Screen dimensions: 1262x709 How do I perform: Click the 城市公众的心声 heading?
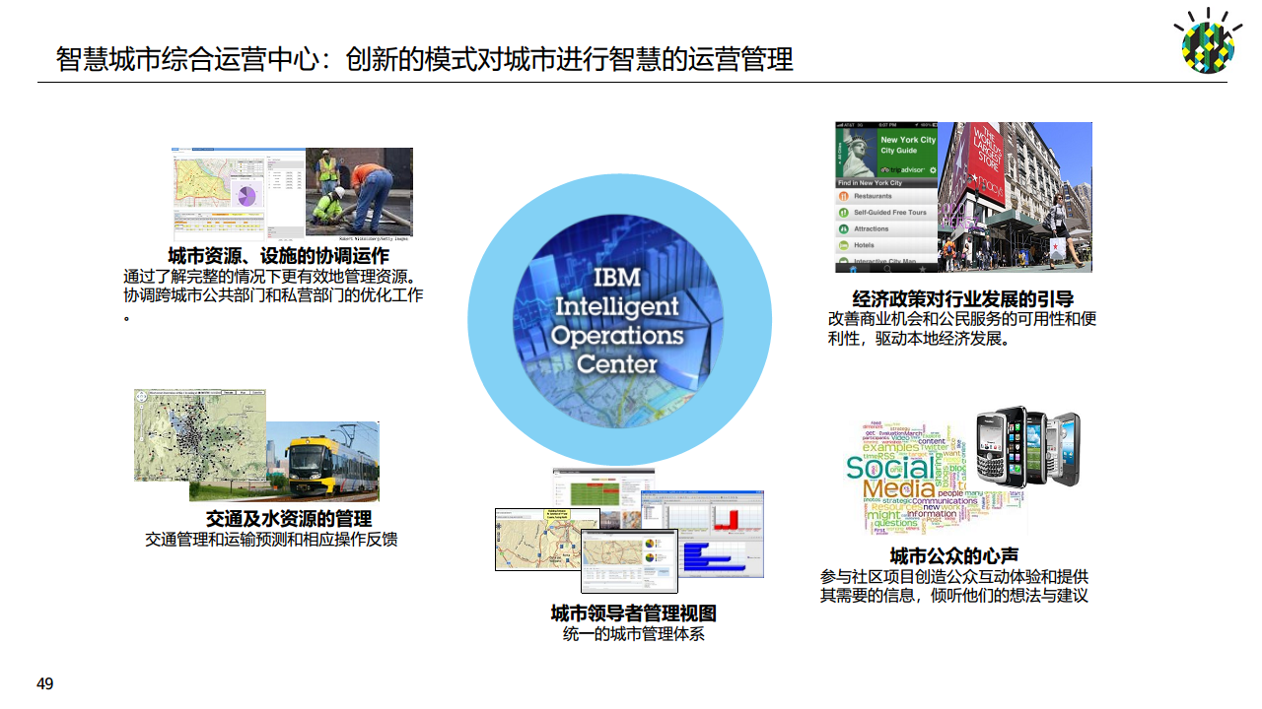pos(953,555)
